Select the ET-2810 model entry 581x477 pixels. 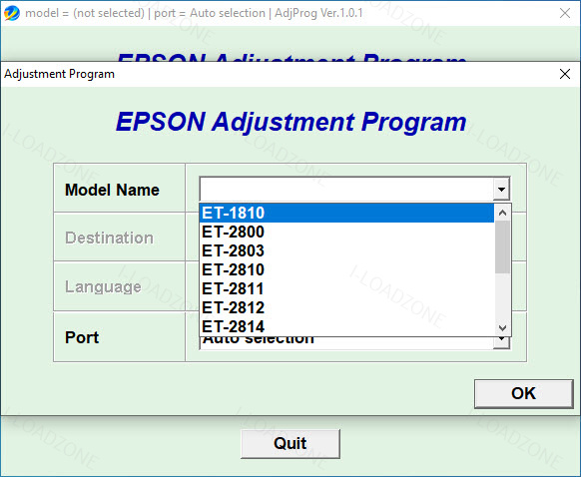(346, 270)
